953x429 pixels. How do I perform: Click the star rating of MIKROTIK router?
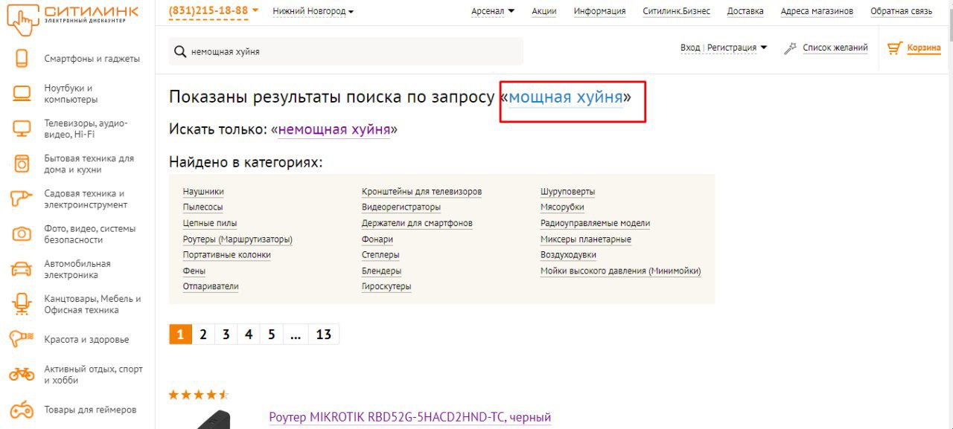(x=199, y=395)
